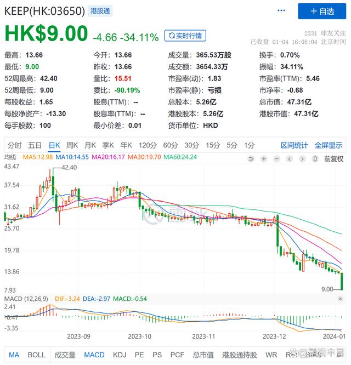The image size is (351, 365).
Task: Click the MACD (12,26,9) parameters label
Action: (x=26, y=299)
